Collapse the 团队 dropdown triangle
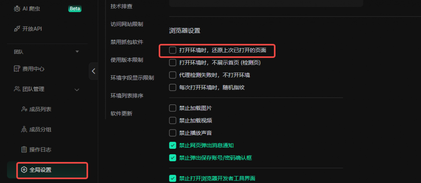Screen dimensions: 421x183 click(77, 51)
